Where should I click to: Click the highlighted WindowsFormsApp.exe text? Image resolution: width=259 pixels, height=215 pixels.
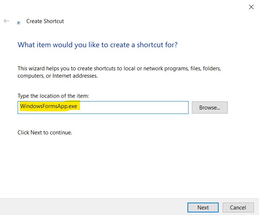point(49,107)
